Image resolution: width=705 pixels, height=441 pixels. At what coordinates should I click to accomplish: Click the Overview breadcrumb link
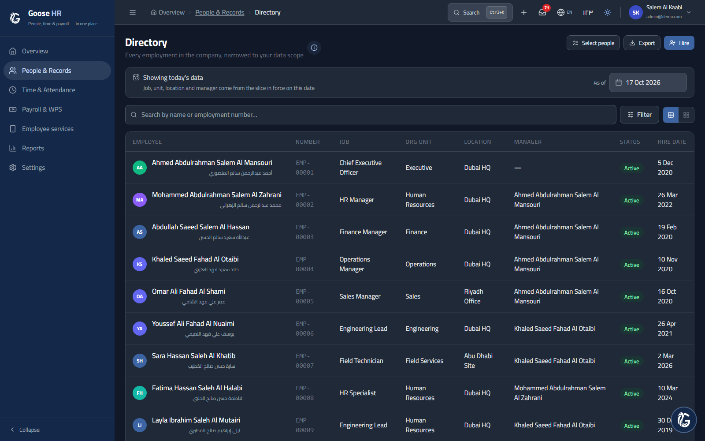pyautogui.click(x=167, y=12)
